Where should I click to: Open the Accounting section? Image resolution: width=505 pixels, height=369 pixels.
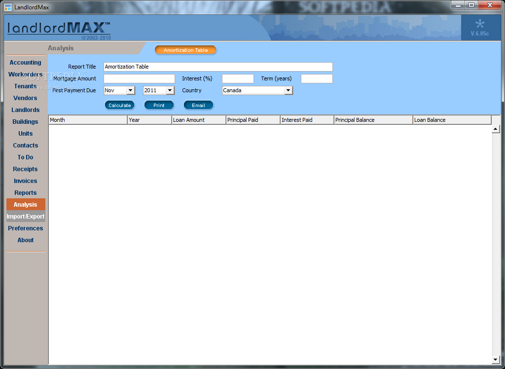click(x=26, y=63)
